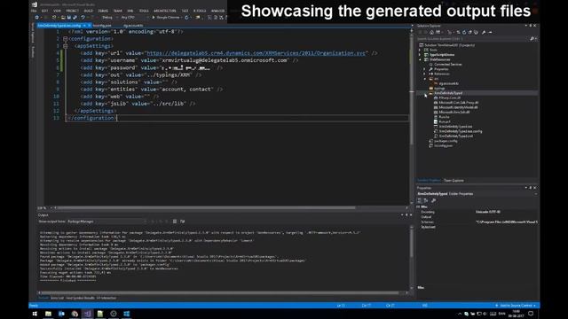Select dg.account.ts in Solution Explorer

click(x=448, y=83)
